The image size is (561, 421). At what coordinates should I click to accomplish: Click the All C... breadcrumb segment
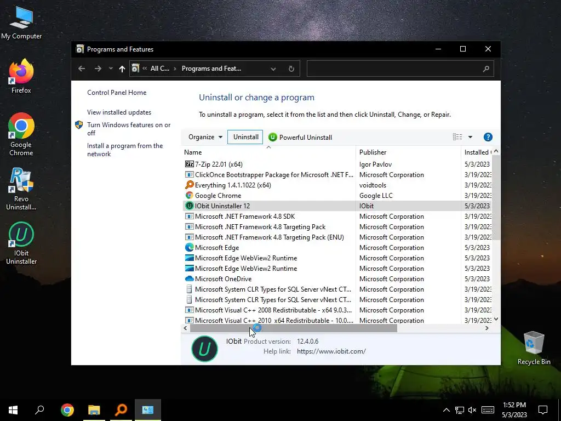[159, 69]
